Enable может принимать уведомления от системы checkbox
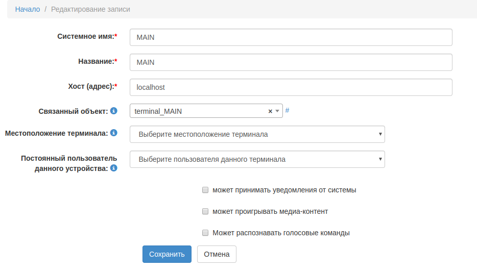Screen dimensions: 477x271 [x=205, y=190]
